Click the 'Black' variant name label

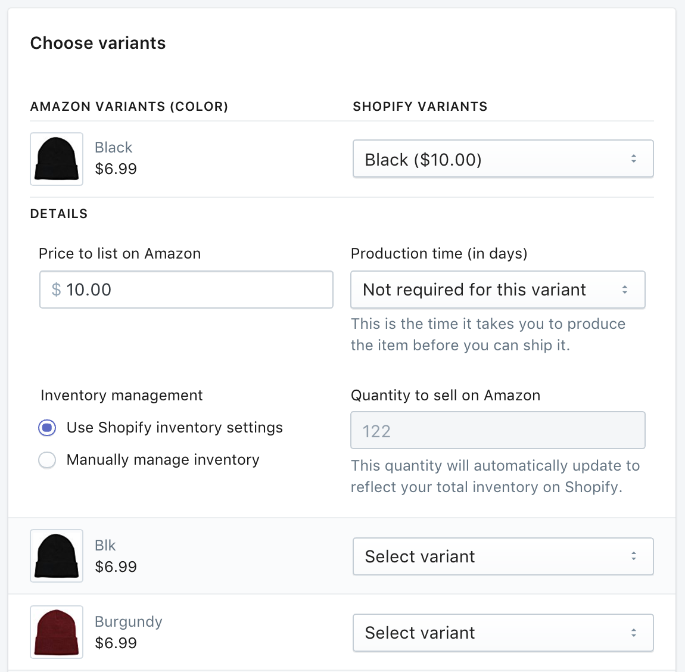[x=113, y=147]
